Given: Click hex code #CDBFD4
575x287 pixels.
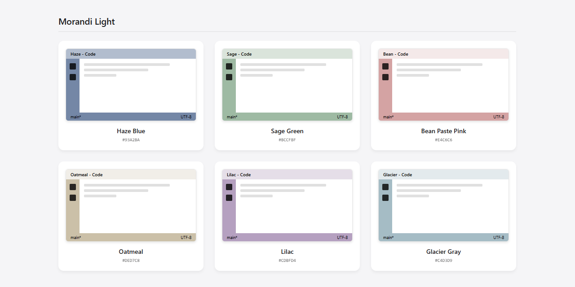Looking at the screenshot, I should pos(287,261).
